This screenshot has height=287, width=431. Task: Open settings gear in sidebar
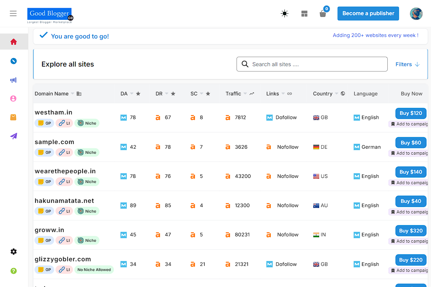coord(14,252)
